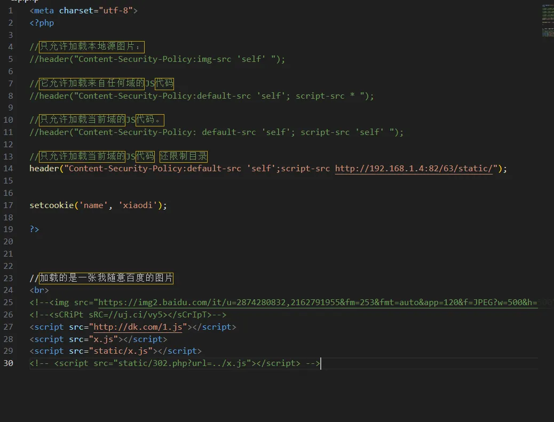Image resolution: width=554 pixels, height=422 pixels.
Task: Click the commented header on line 11
Action: tap(217, 132)
